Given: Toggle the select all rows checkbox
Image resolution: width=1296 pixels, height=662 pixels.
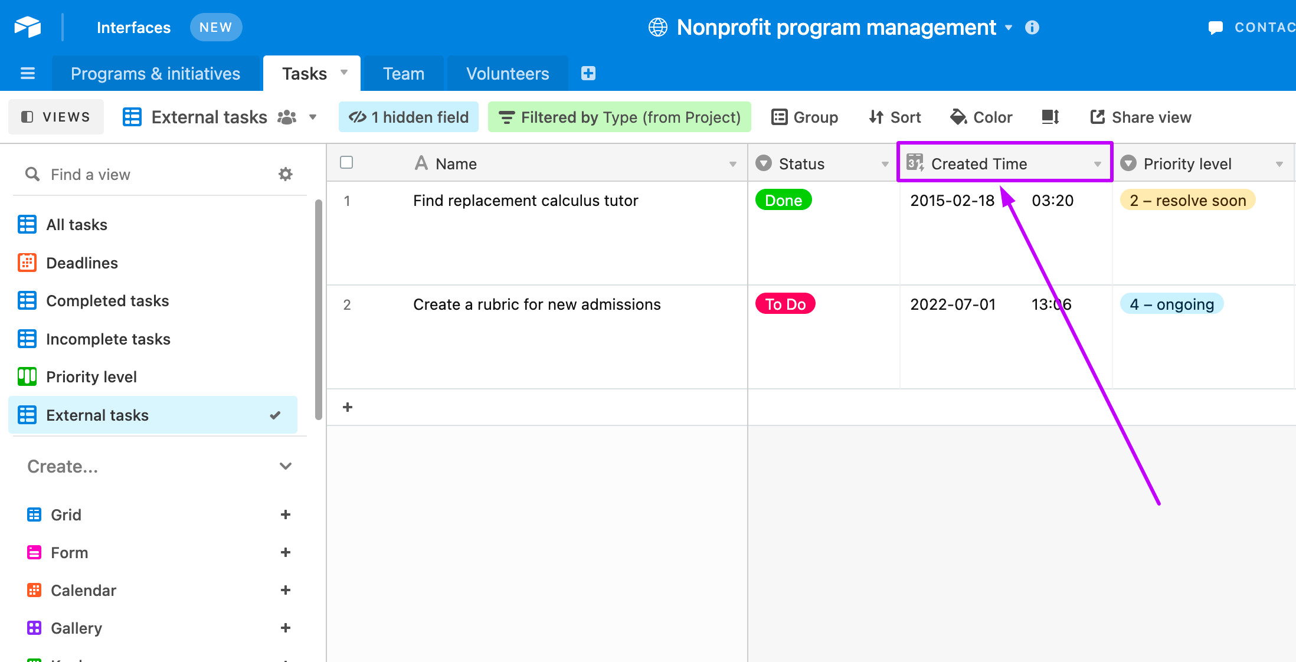Looking at the screenshot, I should pyautogui.click(x=347, y=162).
